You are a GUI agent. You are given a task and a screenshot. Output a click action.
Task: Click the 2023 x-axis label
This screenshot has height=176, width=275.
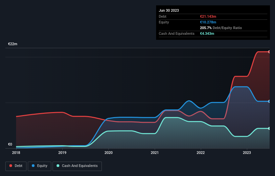[247, 153]
